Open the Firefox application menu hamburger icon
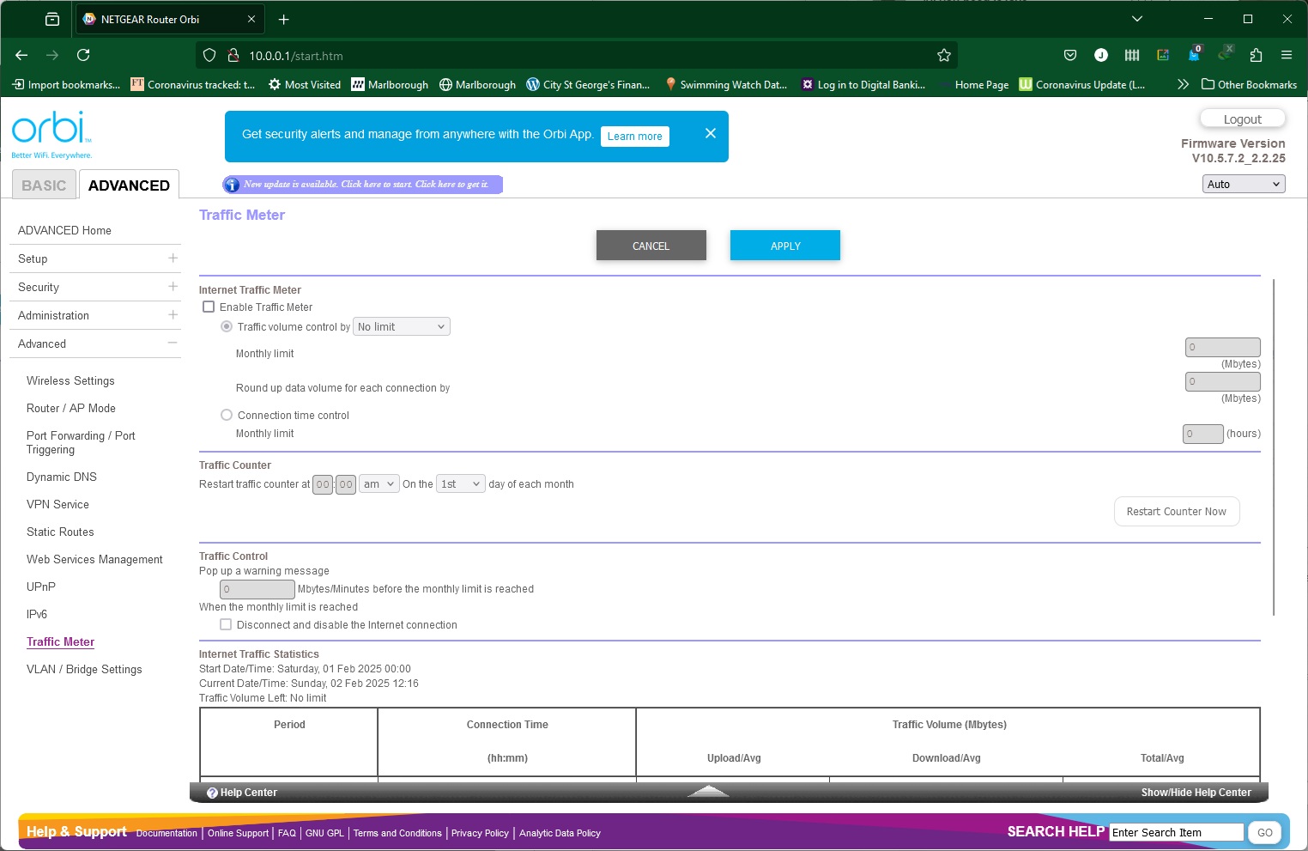 click(1287, 55)
